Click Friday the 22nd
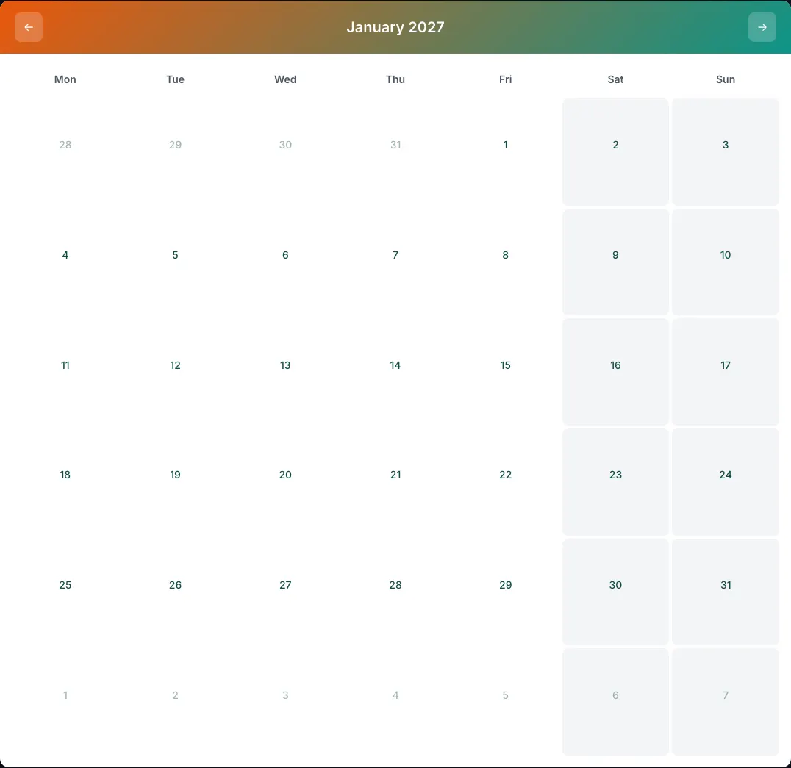The height and width of the screenshot is (768, 791). (x=506, y=481)
